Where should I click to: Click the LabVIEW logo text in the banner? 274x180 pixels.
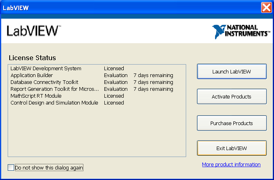34,31
